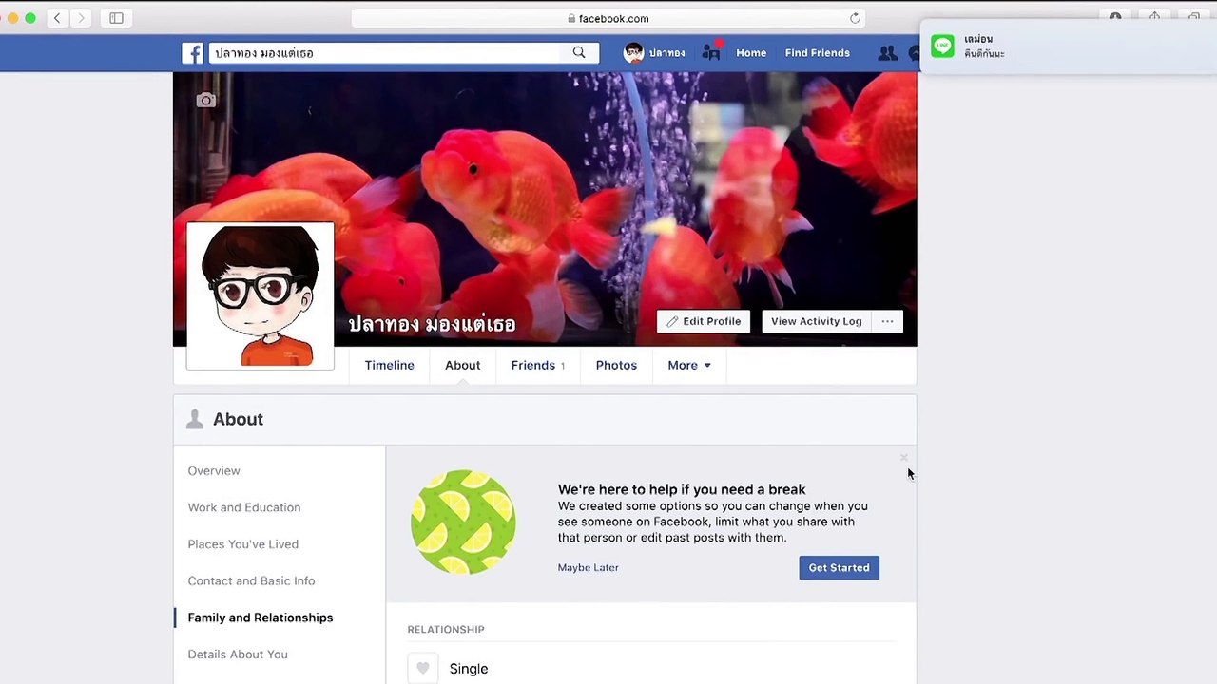The width and height of the screenshot is (1217, 684).
Task: Click the Maybe Later link
Action: coord(588,568)
